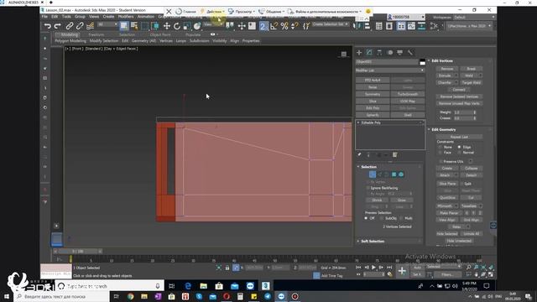Select the Unlink Selection broken-chain tool
Image resolution: width=537 pixels, height=302 pixels.
point(80,26)
